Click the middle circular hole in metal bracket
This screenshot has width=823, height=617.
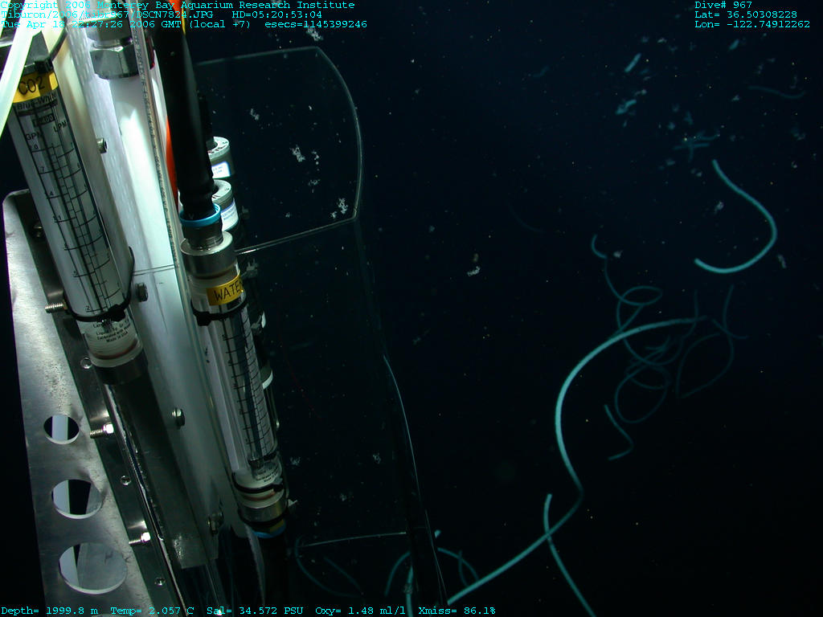pyautogui.click(x=77, y=498)
